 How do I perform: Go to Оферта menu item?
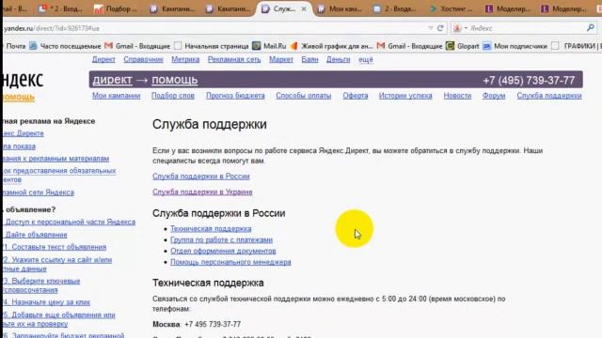(356, 96)
